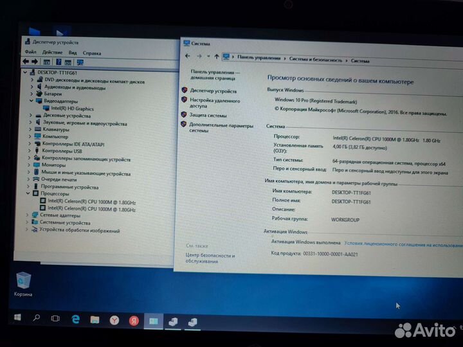Launch Yandex Browser from the taskbar
The height and width of the screenshot is (347, 463).
(x=114, y=320)
